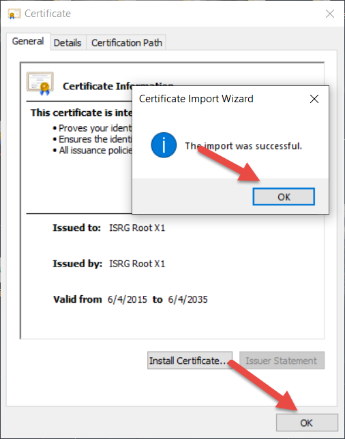Screen dimensions: 345x439
Task: Click the Issuer Statement button
Action: [x=282, y=361]
